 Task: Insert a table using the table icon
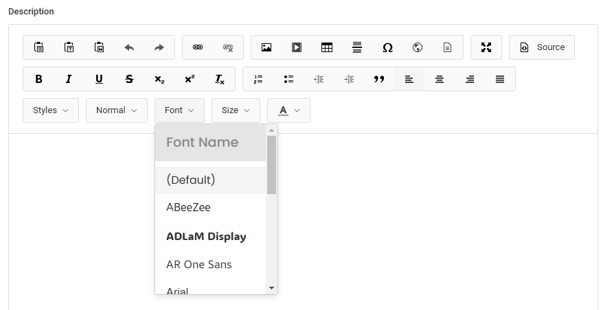(327, 47)
